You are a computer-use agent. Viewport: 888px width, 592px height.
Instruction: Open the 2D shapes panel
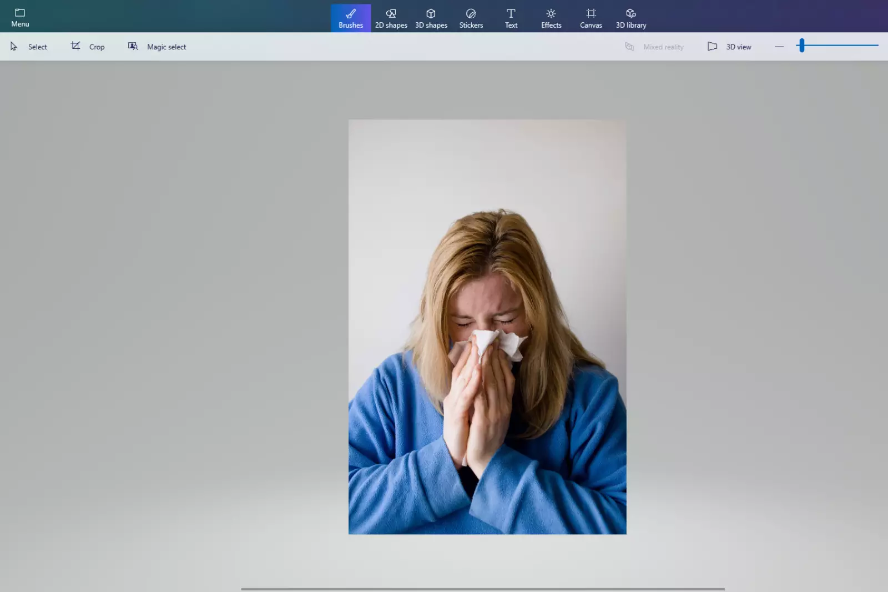(391, 18)
